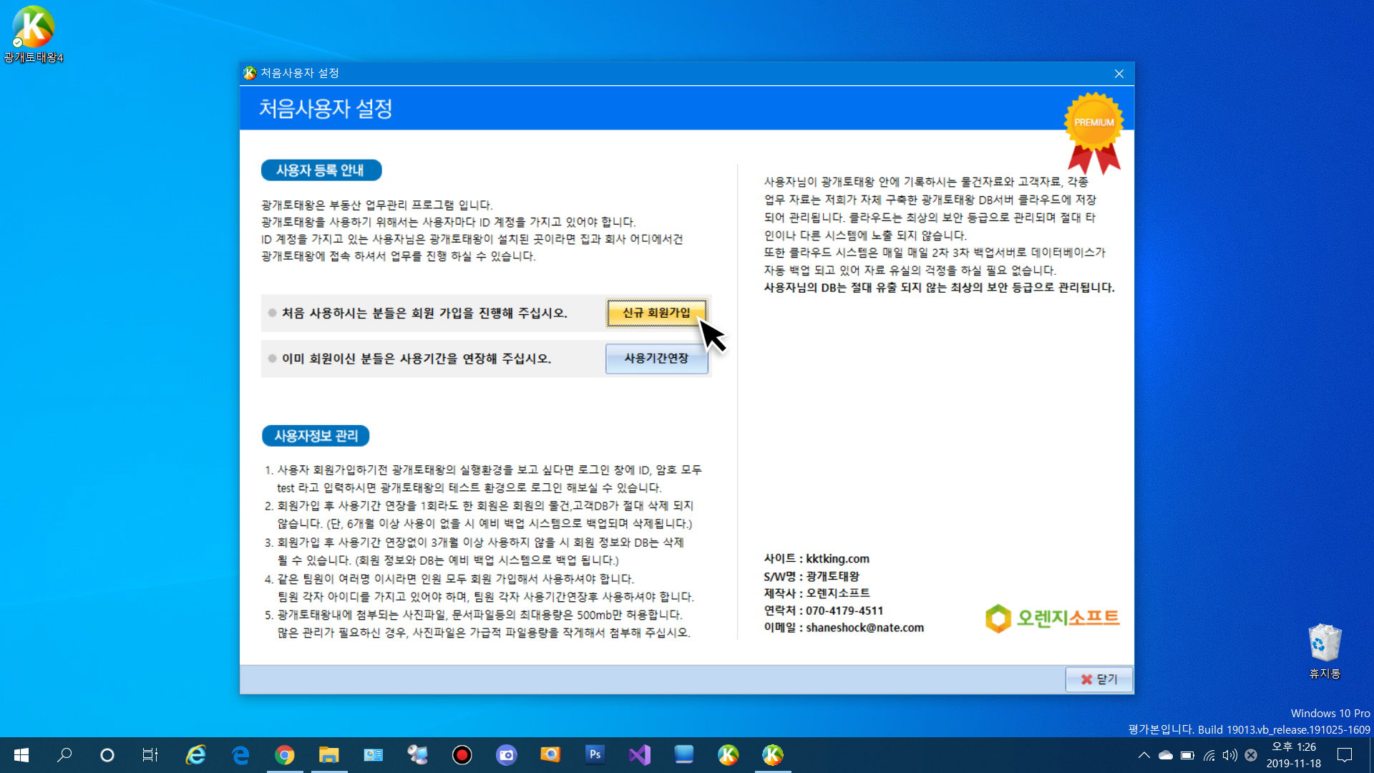Open the notification action center
The width and height of the screenshot is (1374, 773).
(1345, 754)
